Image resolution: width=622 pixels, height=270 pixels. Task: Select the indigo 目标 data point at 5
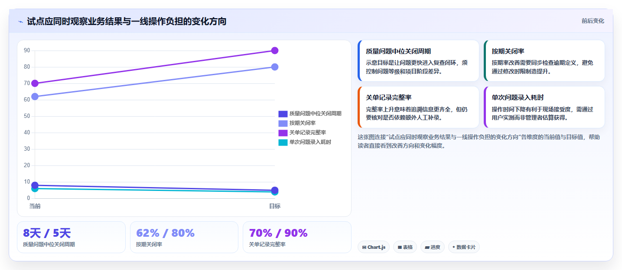coord(274,190)
